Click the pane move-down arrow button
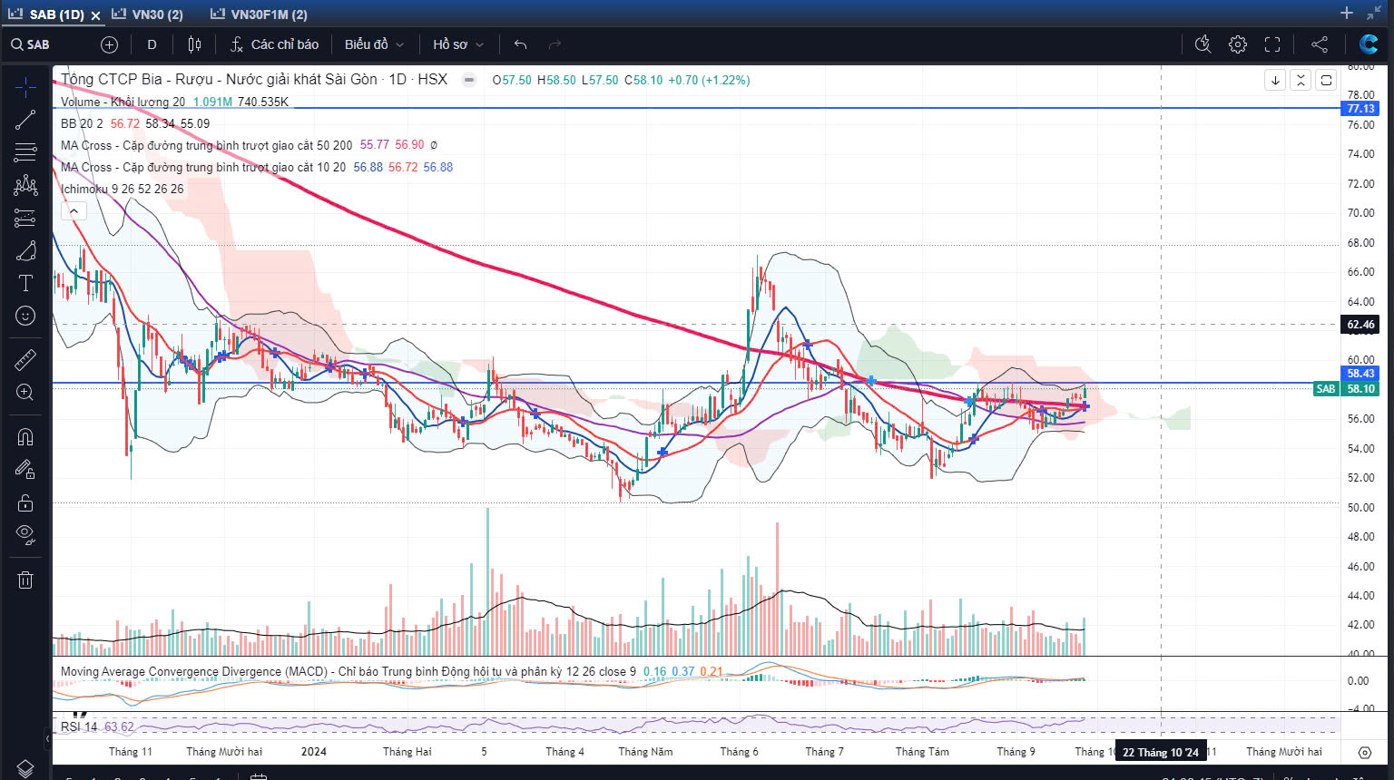This screenshot has width=1394, height=780. coord(1275,80)
